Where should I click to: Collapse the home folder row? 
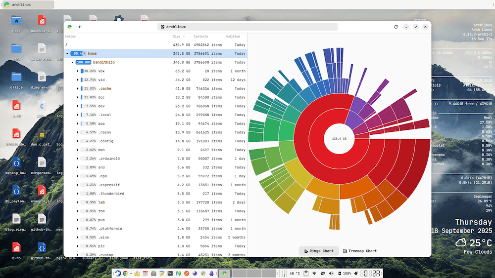click(67, 53)
